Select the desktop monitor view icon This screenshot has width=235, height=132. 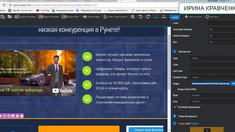156,16
